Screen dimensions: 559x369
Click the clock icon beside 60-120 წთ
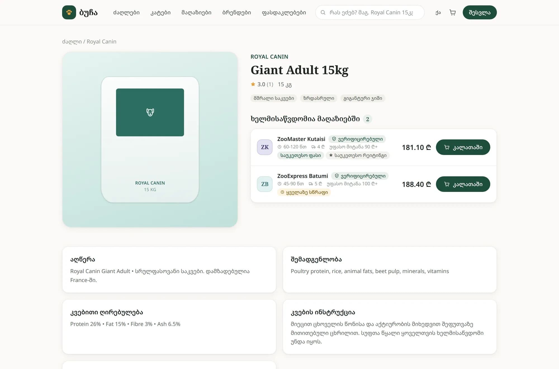(279, 147)
